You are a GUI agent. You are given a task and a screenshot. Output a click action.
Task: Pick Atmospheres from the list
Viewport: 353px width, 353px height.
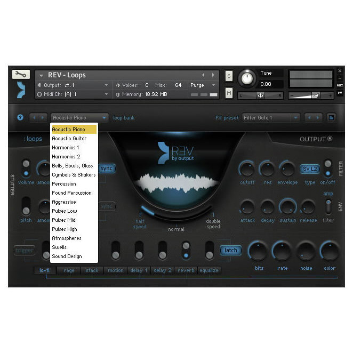(x=74, y=238)
